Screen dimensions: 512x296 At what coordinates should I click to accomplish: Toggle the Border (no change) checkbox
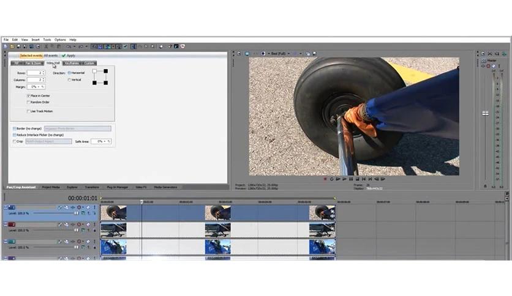[x=14, y=128]
